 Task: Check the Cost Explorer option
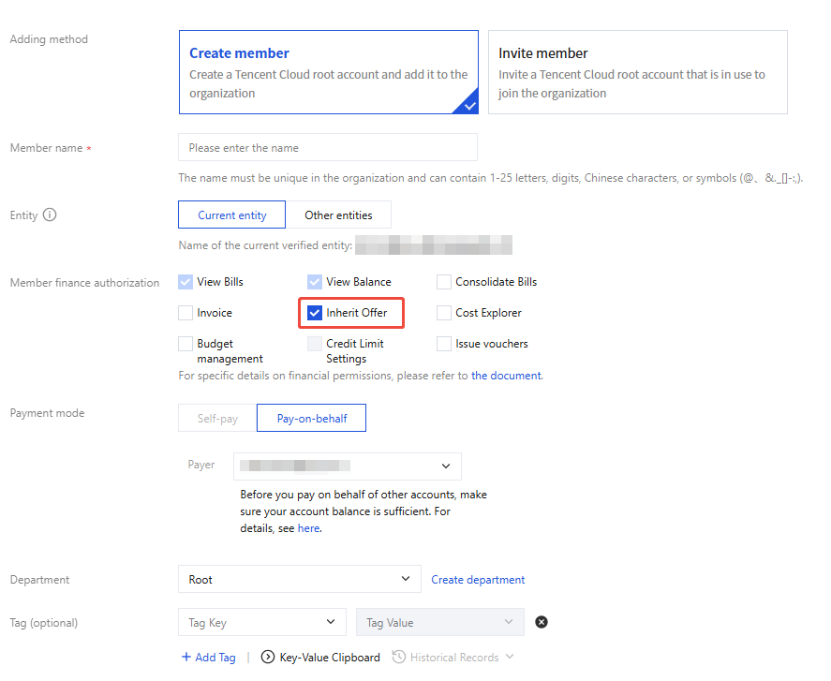click(444, 313)
